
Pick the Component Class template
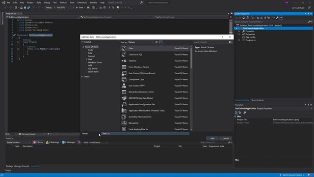click(155, 80)
